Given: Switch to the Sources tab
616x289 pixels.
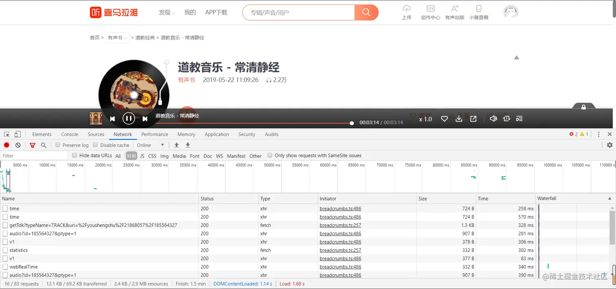Looking at the screenshot, I should click(96, 134).
